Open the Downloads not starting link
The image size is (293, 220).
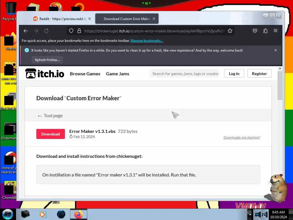(x=242, y=137)
